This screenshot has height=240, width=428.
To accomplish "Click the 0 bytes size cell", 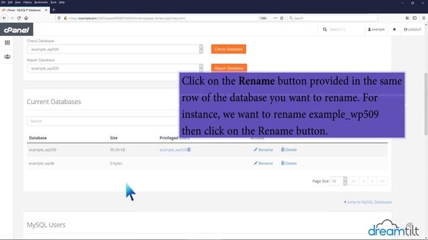I will click(x=116, y=163).
